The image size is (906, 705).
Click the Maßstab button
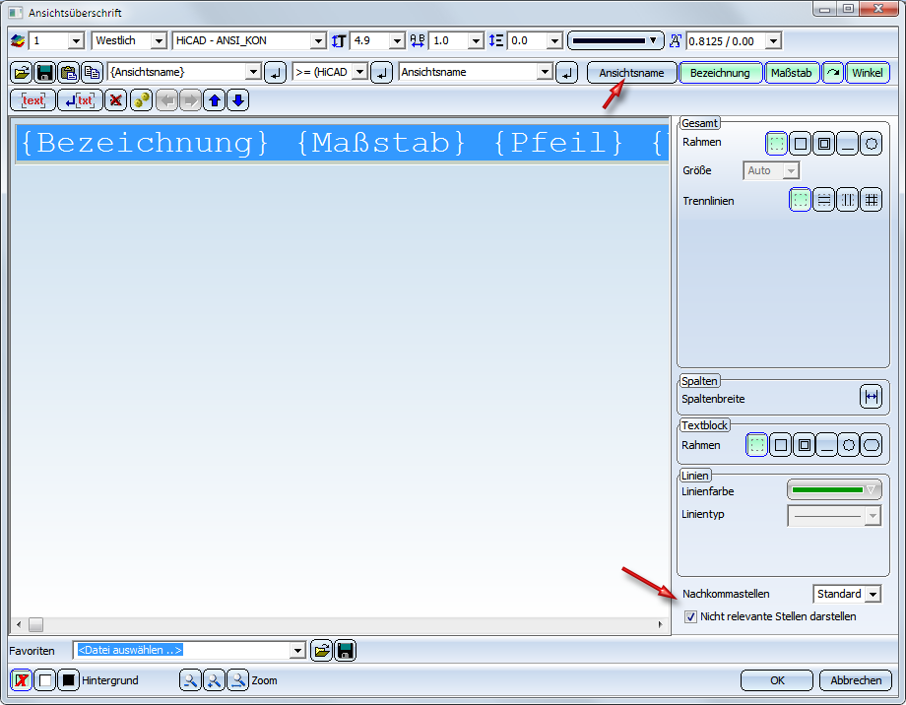pos(792,73)
